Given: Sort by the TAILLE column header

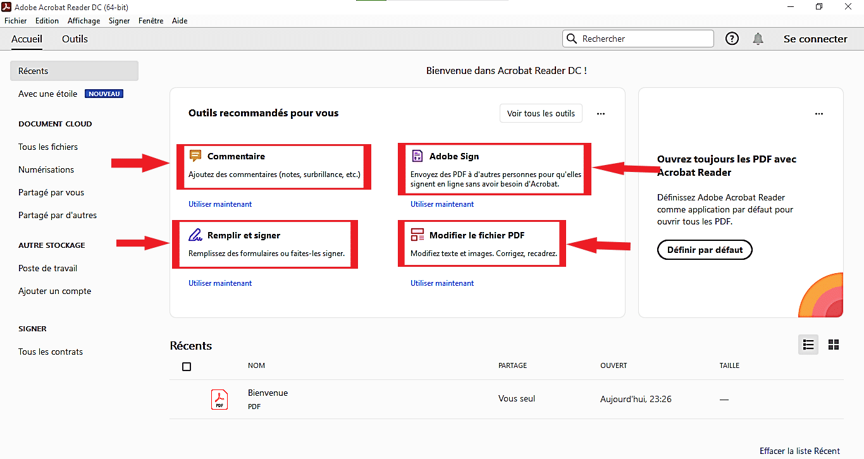Looking at the screenshot, I should (729, 365).
